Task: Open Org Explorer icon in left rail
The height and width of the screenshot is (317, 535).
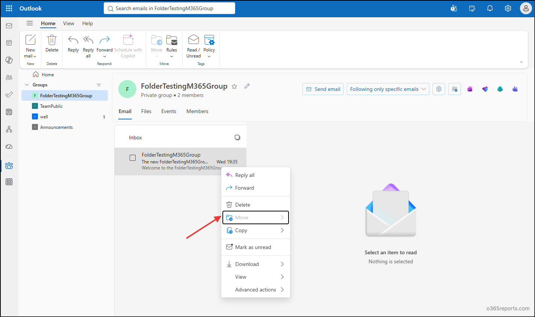Action: point(9,129)
